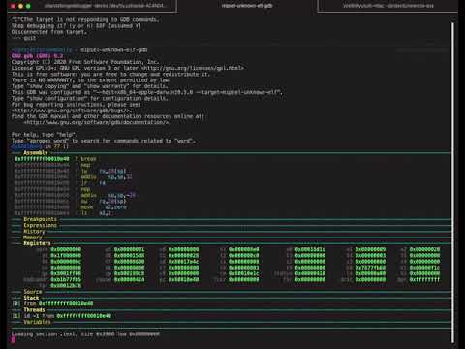Viewport: 465px width, 349px height.
Task: Click the yellow minimize window button
Action: coord(20,6)
